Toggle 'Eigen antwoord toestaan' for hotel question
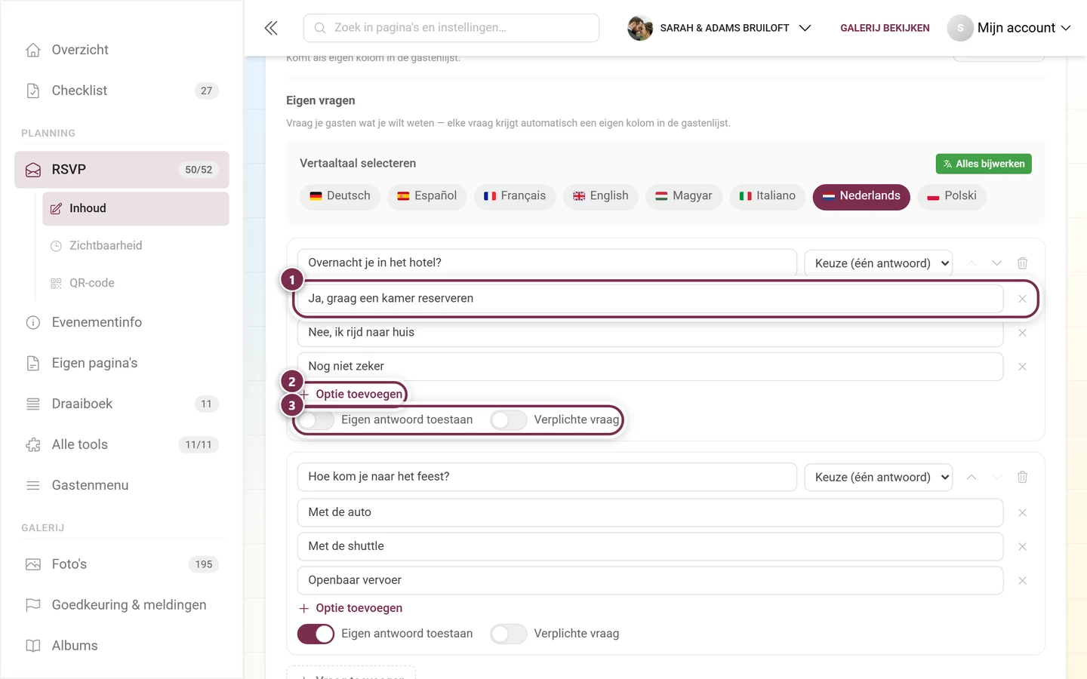Viewport: 1087px width, 679px height. tap(316, 420)
